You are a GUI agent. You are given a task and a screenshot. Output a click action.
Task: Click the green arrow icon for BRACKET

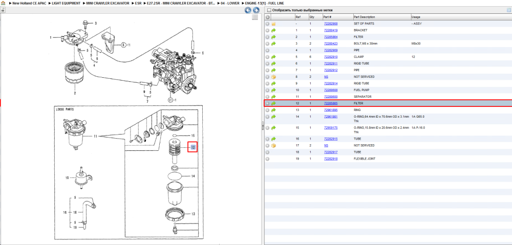(x=273, y=30)
